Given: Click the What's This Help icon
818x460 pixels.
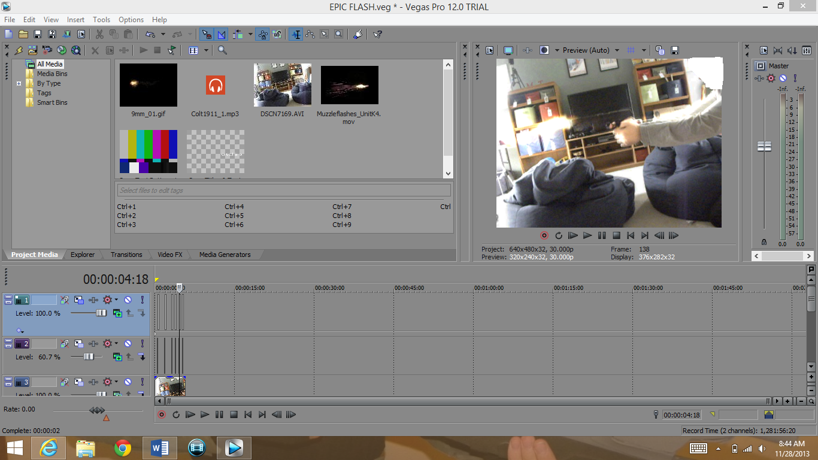Looking at the screenshot, I should [378, 34].
